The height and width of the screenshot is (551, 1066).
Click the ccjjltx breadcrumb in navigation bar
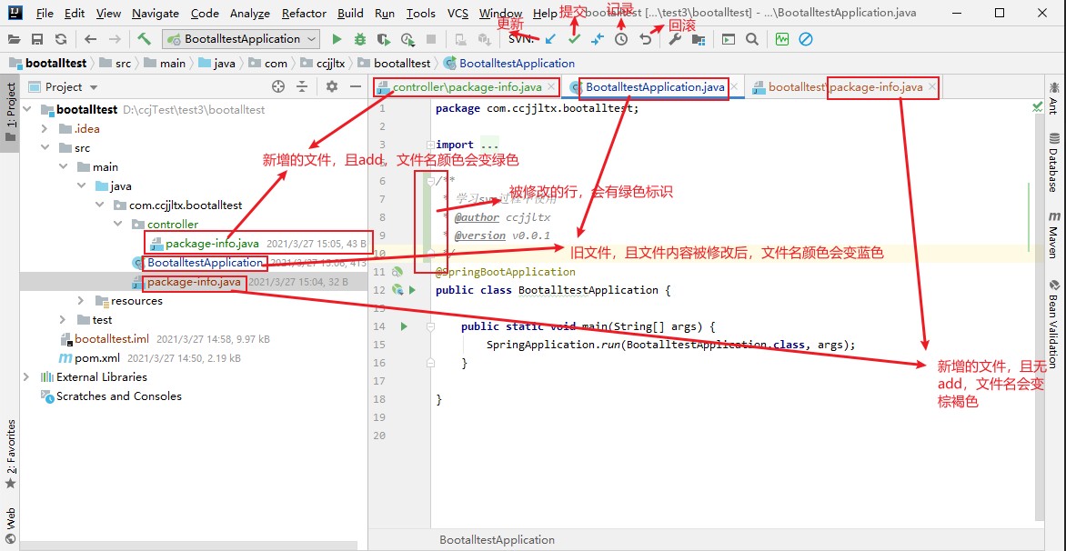(x=330, y=64)
